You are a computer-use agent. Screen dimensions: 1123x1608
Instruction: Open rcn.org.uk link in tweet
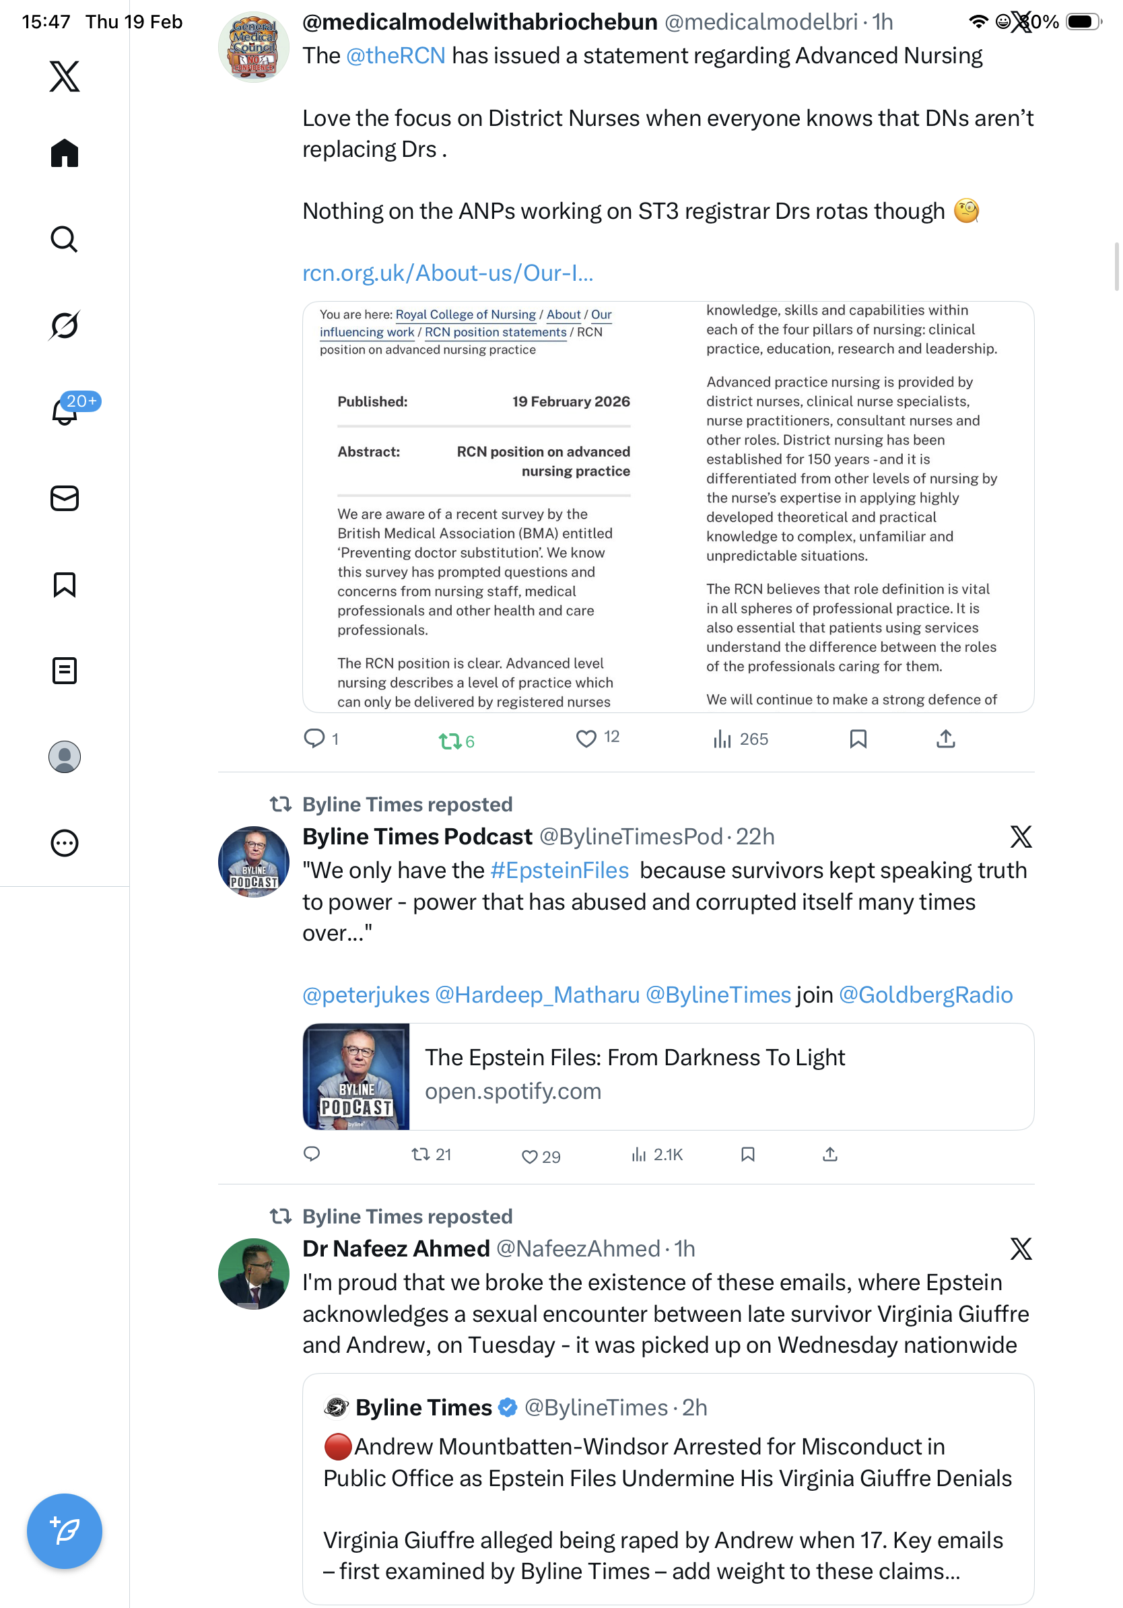pos(447,273)
